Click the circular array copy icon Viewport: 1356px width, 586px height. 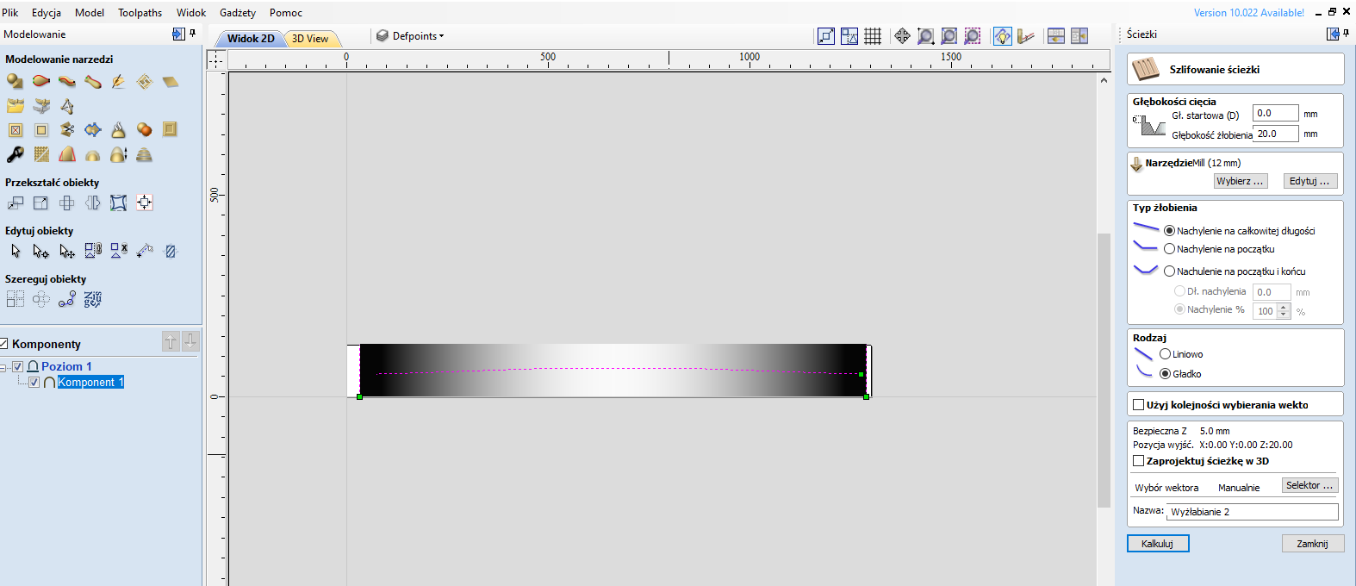coord(40,299)
